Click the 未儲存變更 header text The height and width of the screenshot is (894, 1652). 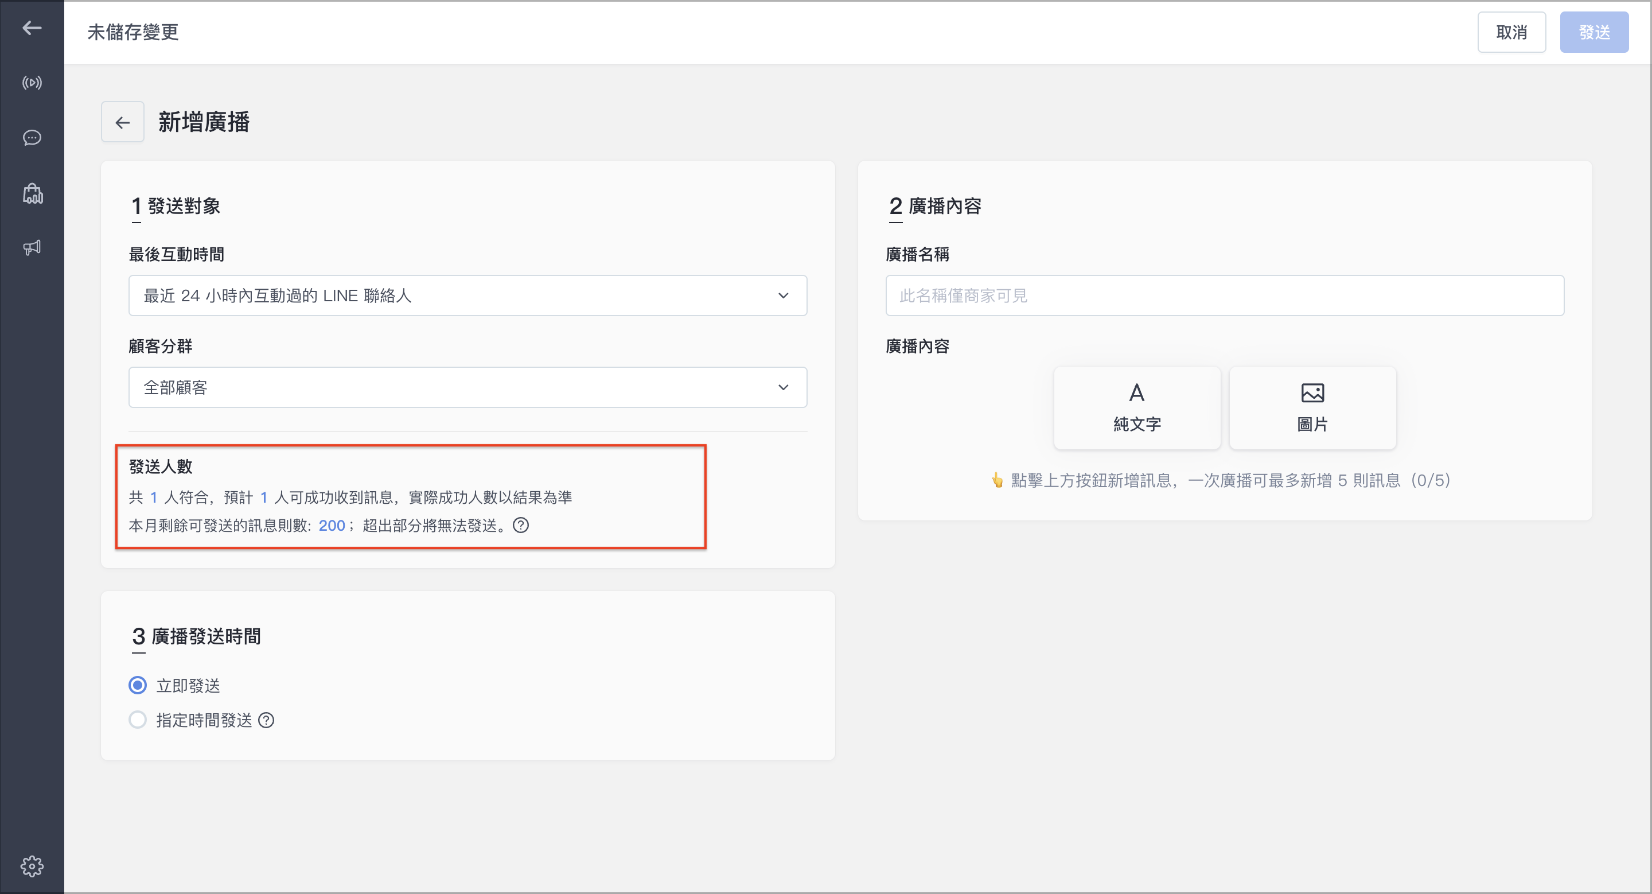[133, 32]
